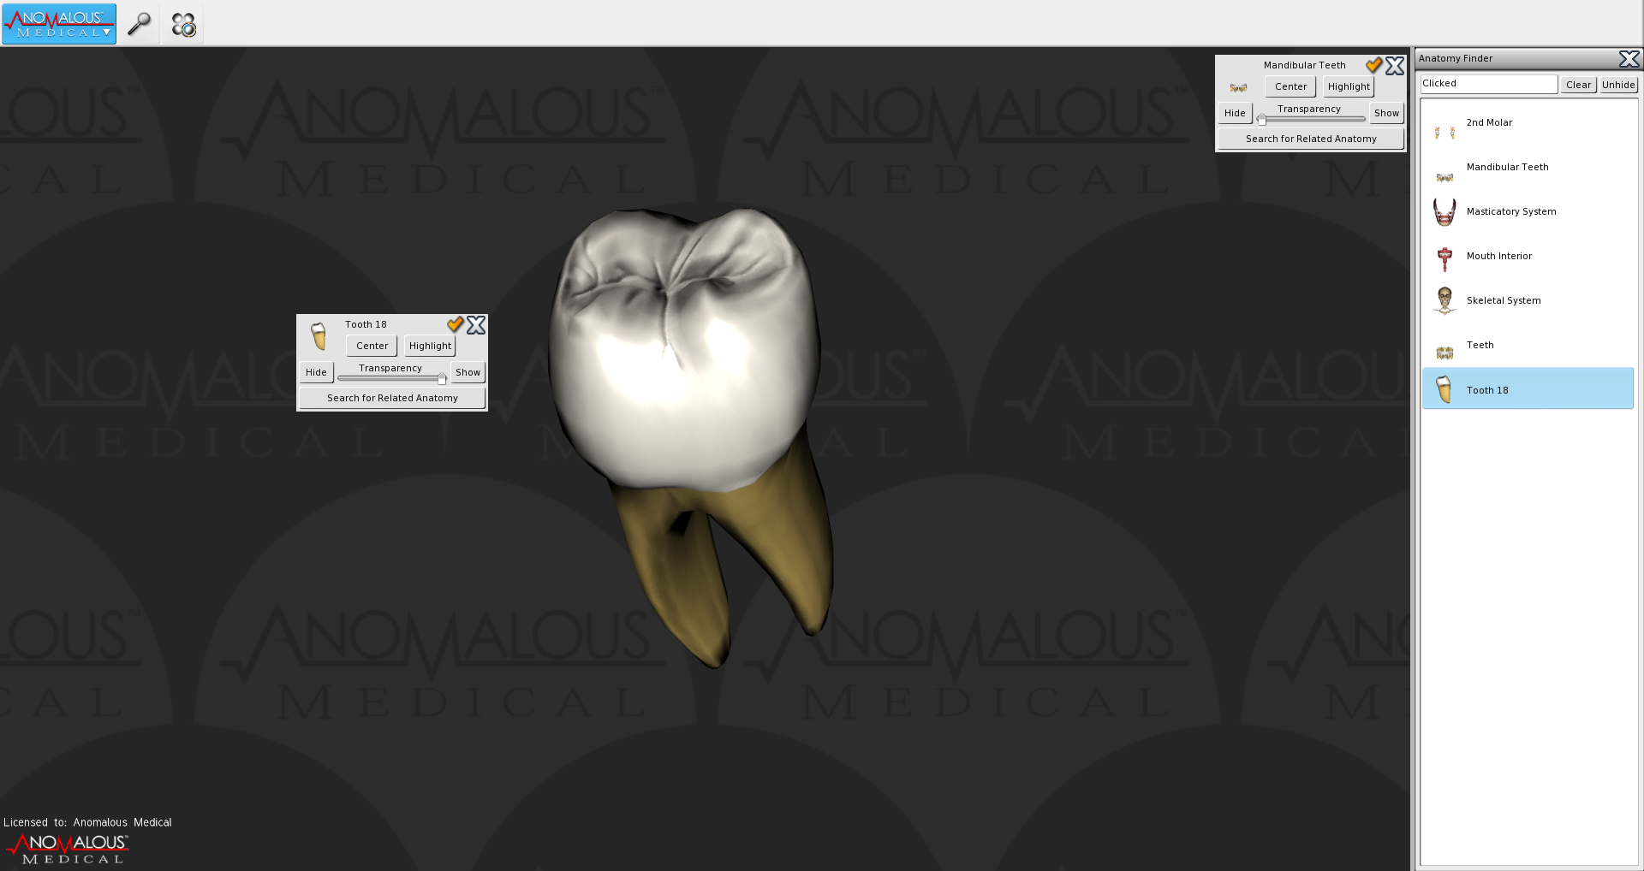Toggle the pin checkmark on Tooth 18 panel
The width and height of the screenshot is (1644, 871).
click(x=455, y=324)
